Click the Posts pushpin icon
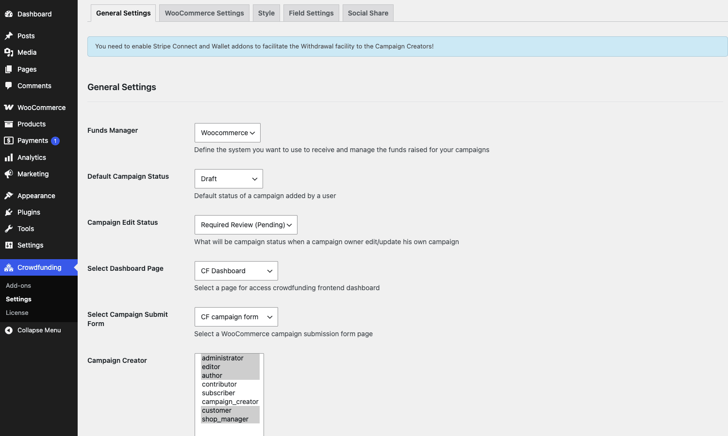728x436 pixels. (9, 36)
